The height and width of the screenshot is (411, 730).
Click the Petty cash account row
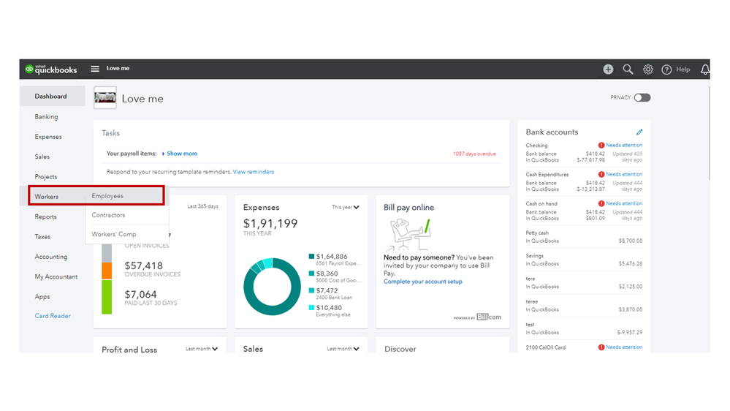pos(584,237)
